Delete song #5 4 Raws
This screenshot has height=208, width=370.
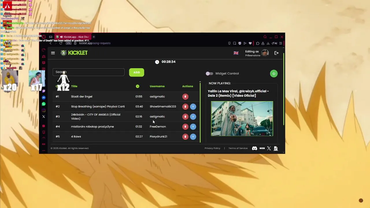pyautogui.click(x=185, y=137)
